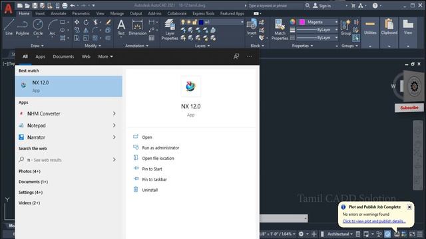
Task: Click the blue layer color swatch
Action: tap(201, 22)
